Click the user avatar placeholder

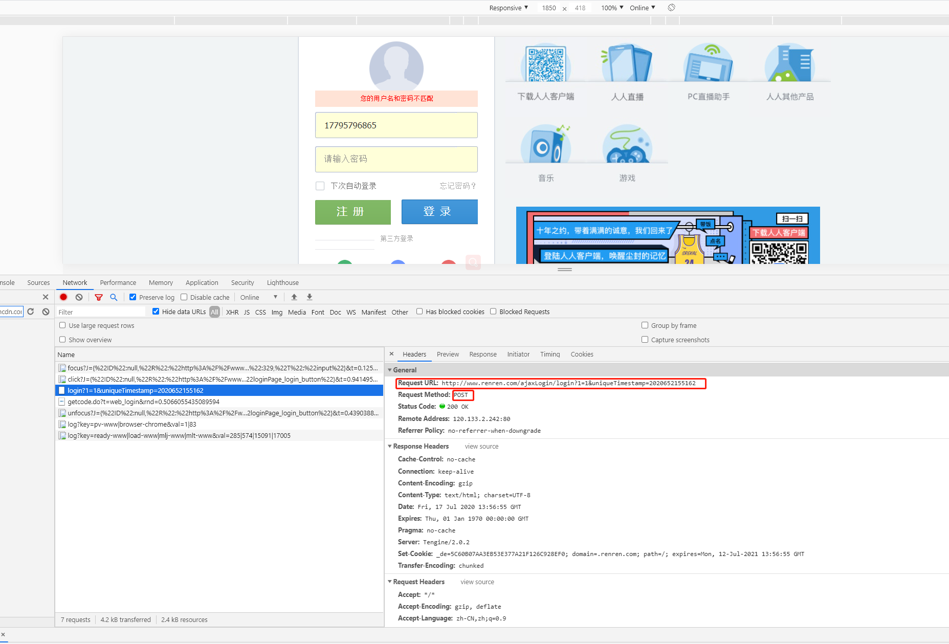396,66
